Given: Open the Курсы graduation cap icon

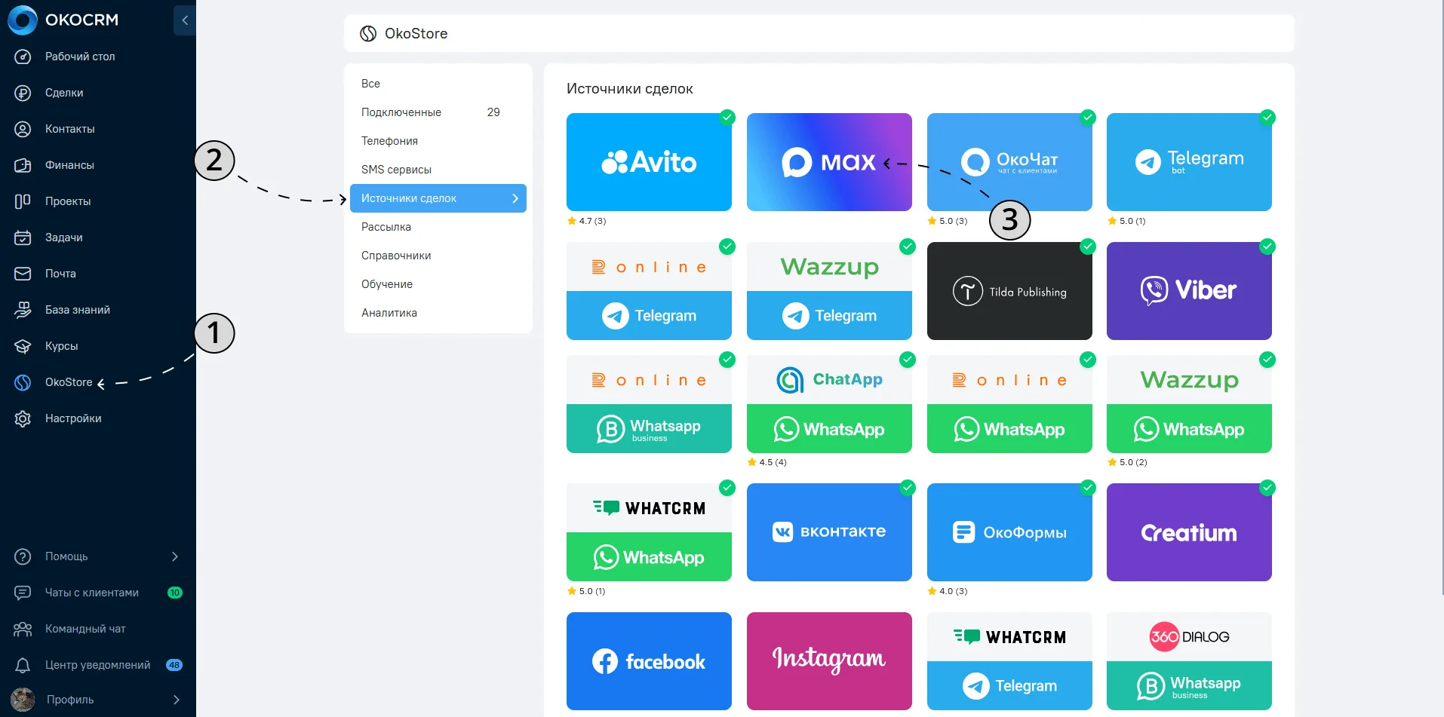Looking at the screenshot, I should click(x=23, y=346).
